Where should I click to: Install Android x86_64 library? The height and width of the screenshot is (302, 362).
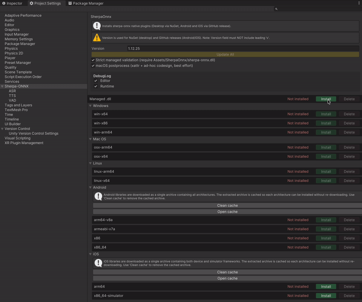point(326,247)
